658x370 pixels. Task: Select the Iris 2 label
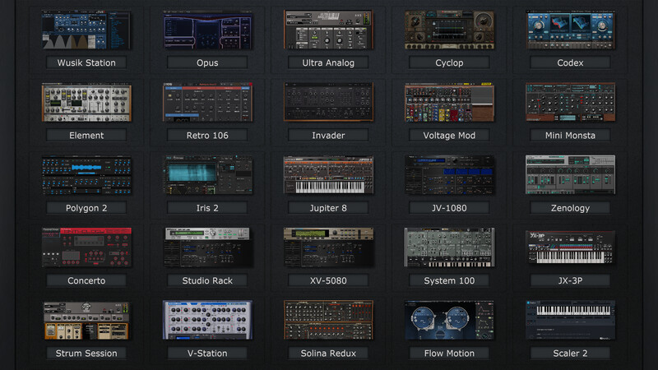(207, 208)
